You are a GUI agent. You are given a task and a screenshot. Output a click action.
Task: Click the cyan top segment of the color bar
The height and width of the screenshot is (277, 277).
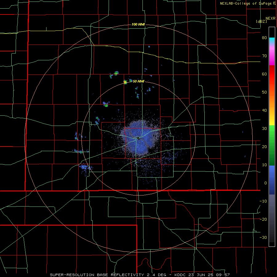click(272, 40)
